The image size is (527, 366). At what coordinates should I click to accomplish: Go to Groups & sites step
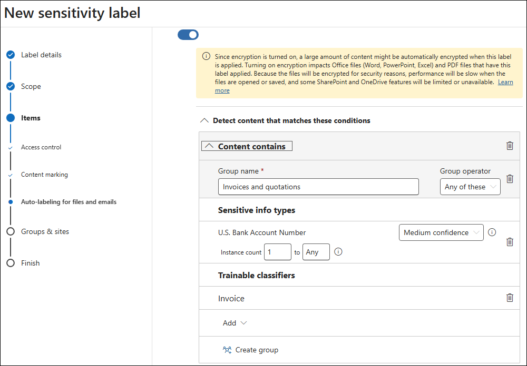[x=45, y=231]
